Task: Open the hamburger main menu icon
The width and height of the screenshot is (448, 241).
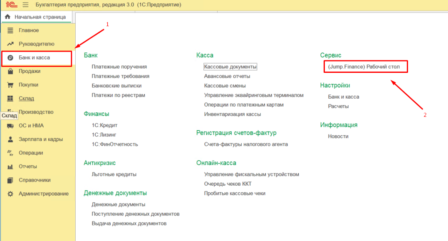Action: (x=25, y=5)
